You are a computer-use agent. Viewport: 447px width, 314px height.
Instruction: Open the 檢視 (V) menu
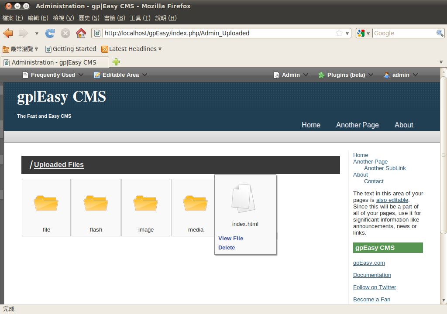(63, 18)
